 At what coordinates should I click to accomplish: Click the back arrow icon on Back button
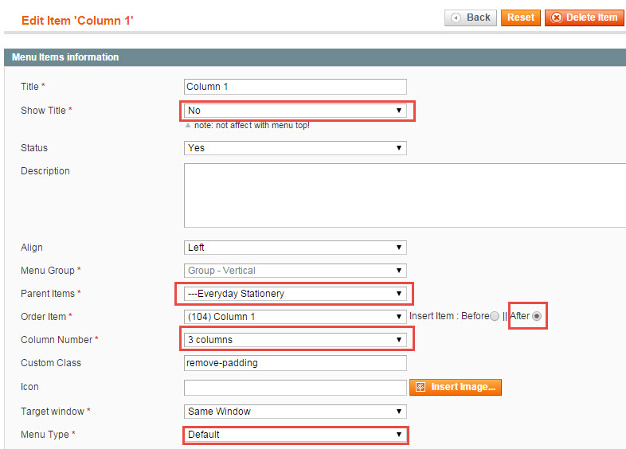(456, 18)
